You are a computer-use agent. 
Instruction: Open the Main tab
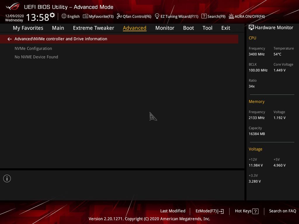58,28
